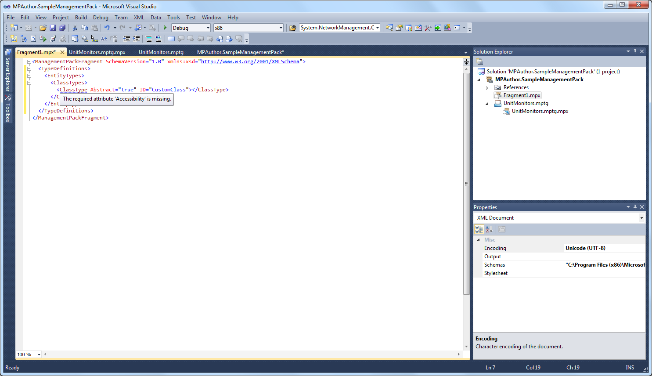Viewport: 652px width, 376px height.
Task: Open Object Browser toolbar icon
Action: [x=418, y=28]
